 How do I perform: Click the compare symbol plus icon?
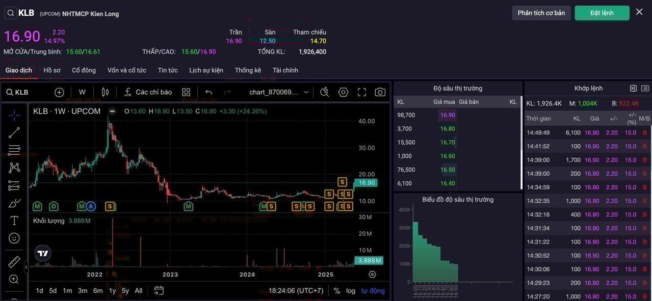click(x=59, y=92)
